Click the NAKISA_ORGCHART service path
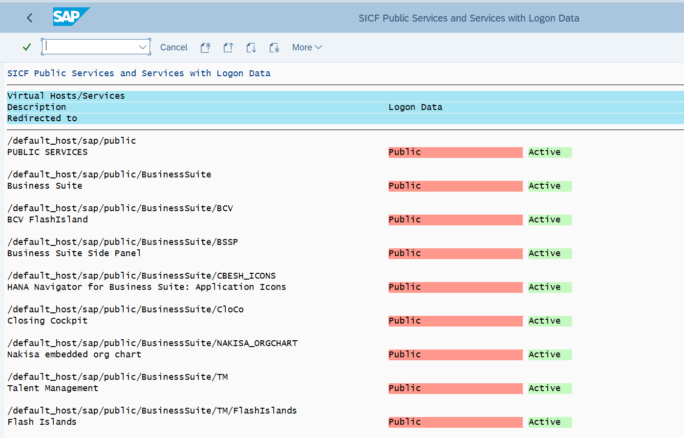This screenshot has height=438, width=684. 152,343
